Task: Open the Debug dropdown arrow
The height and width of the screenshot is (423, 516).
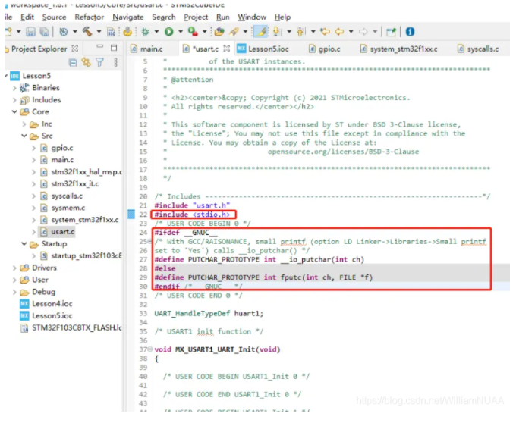Action: click(x=156, y=32)
